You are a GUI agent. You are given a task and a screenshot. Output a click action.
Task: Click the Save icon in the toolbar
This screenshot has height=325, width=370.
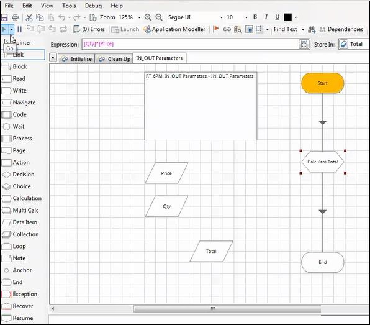(4, 17)
